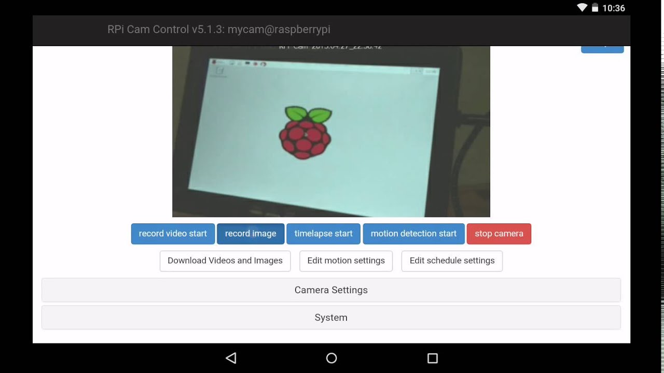The width and height of the screenshot is (664, 373).
Task: Stop the camera
Action: tap(499, 234)
